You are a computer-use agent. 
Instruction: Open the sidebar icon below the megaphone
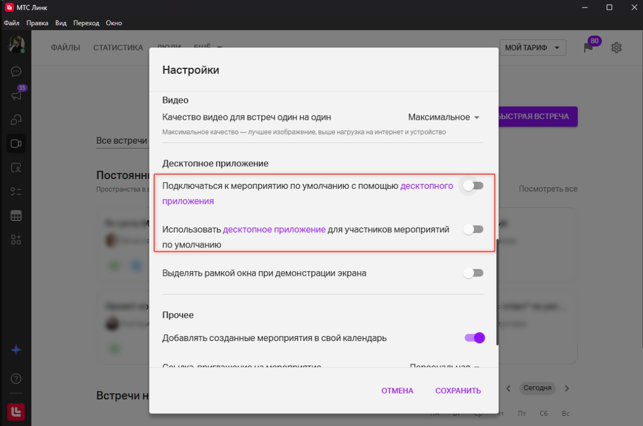[x=16, y=119]
